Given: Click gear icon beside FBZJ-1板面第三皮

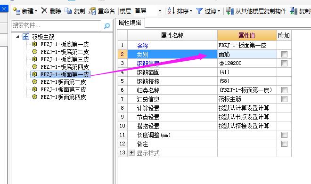Looking at the screenshot, I should (35, 89).
